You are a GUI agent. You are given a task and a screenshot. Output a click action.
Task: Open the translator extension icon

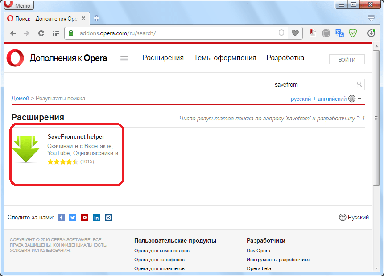[339, 33]
